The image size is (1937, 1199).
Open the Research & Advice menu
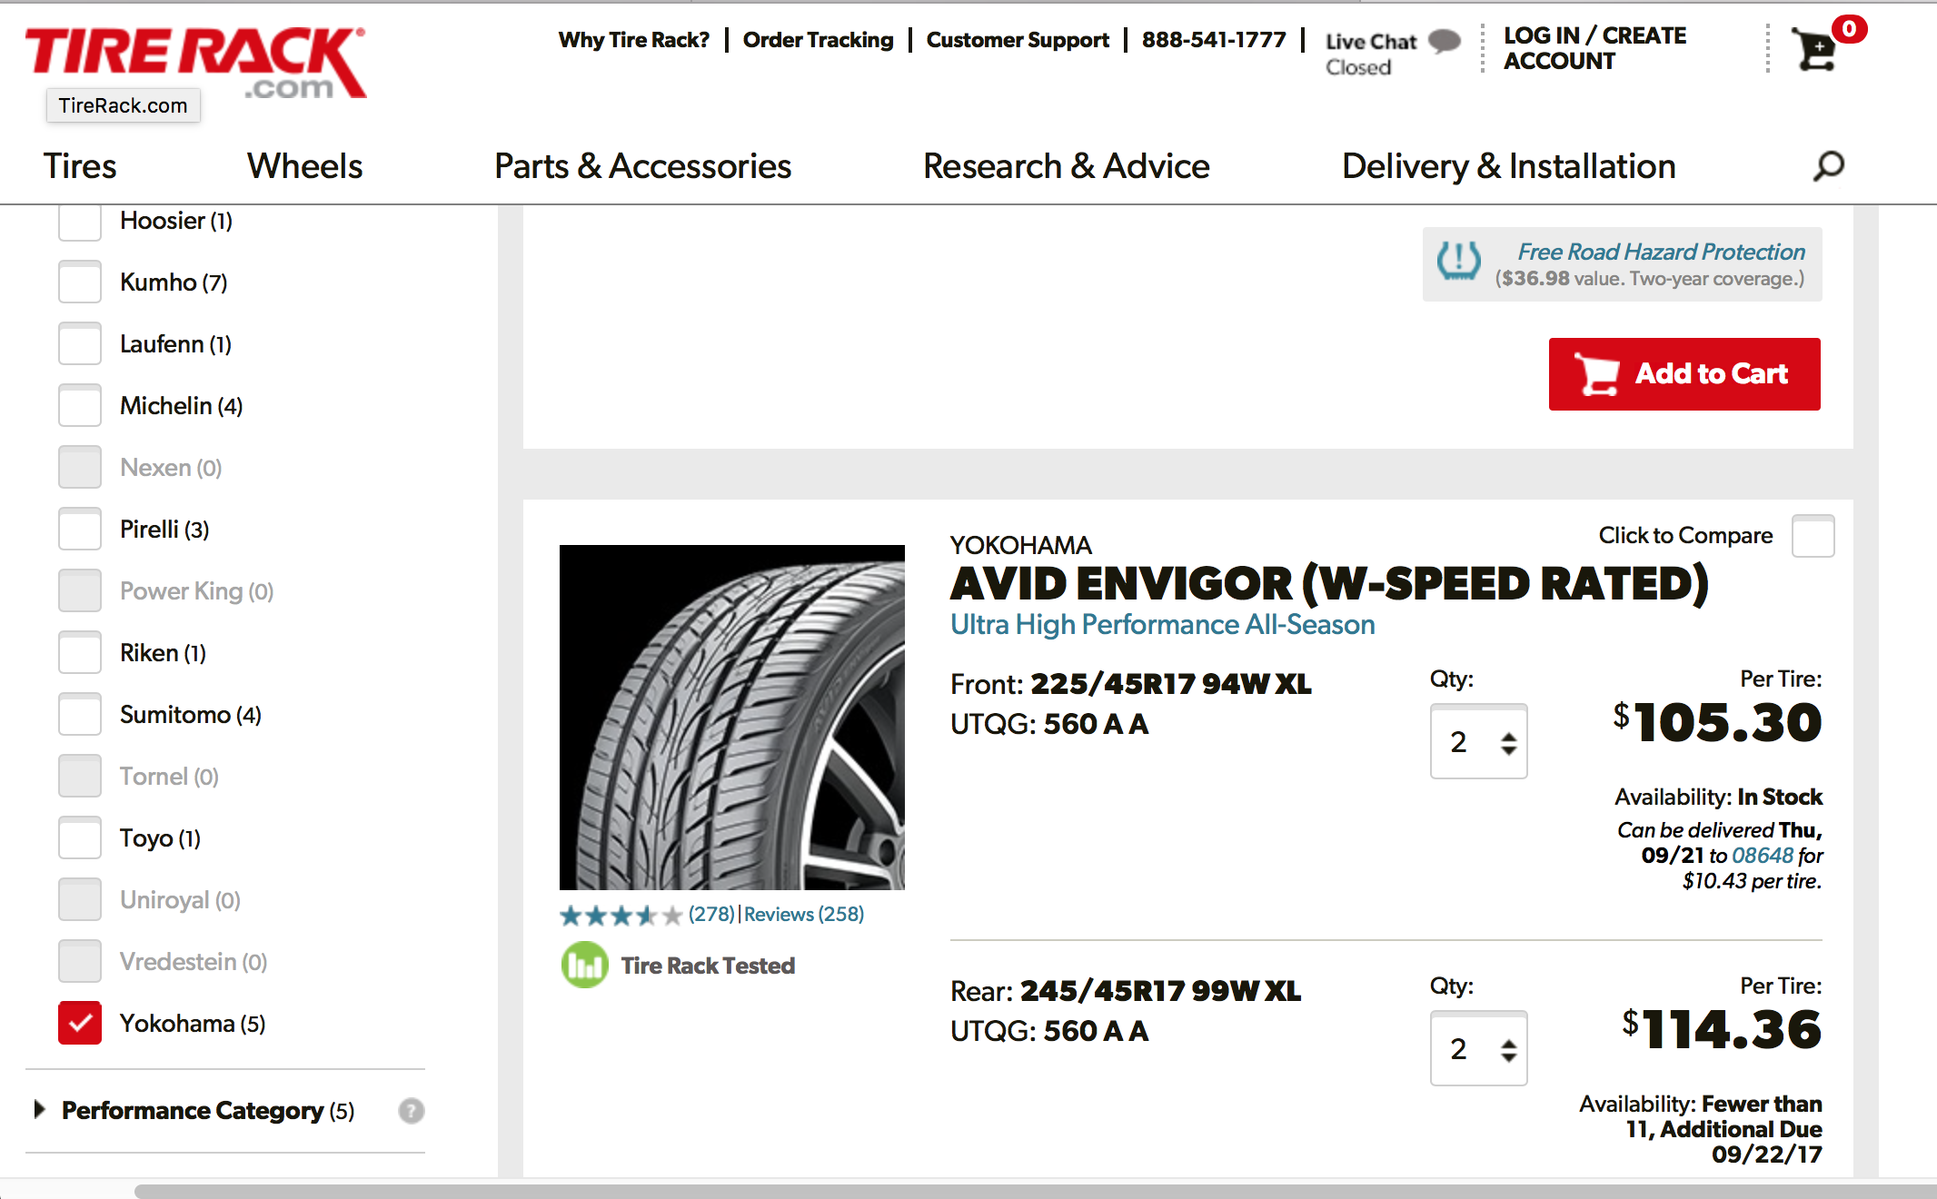click(1067, 166)
